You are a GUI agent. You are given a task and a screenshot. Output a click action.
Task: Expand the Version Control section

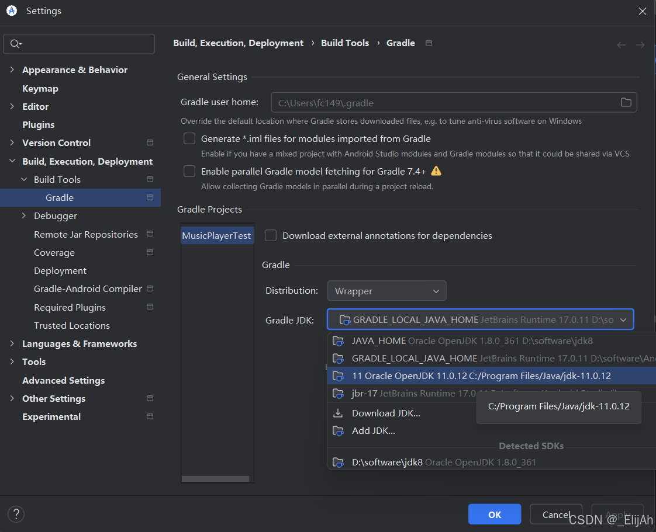click(x=12, y=142)
